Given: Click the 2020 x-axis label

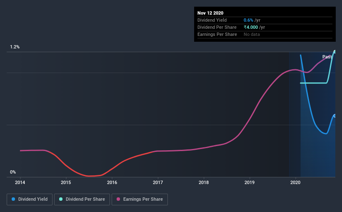Looking at the screenshot, I should click(295, 182).
